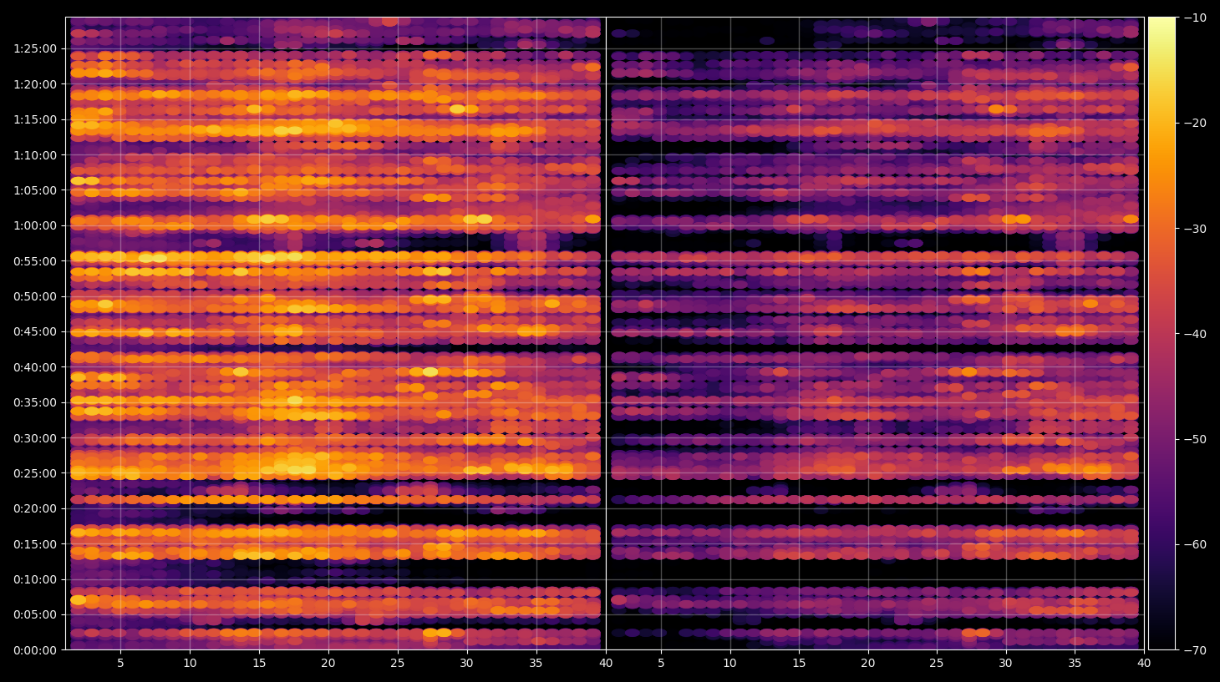Click x-axis label 5 under left heatmap
Image resolution: width=1220 pixels, height=682 pixels.
120,664
